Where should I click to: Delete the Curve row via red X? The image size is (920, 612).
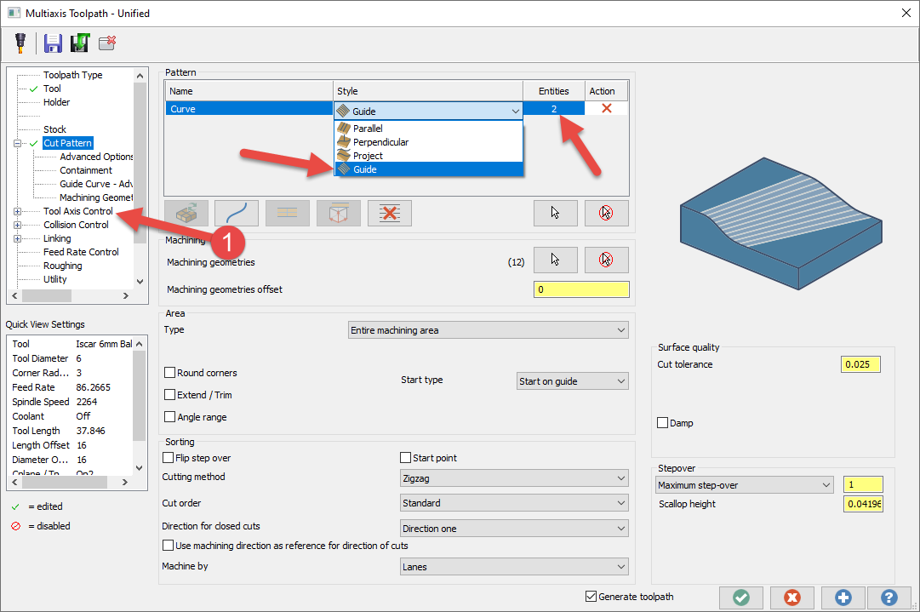point(607,109)
